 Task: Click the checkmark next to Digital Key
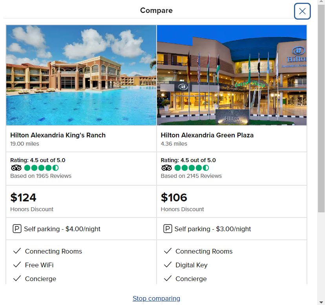(168, 265)
